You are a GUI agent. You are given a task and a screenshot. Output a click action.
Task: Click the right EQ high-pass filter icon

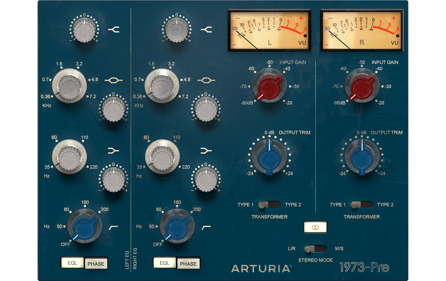[206, 227]
